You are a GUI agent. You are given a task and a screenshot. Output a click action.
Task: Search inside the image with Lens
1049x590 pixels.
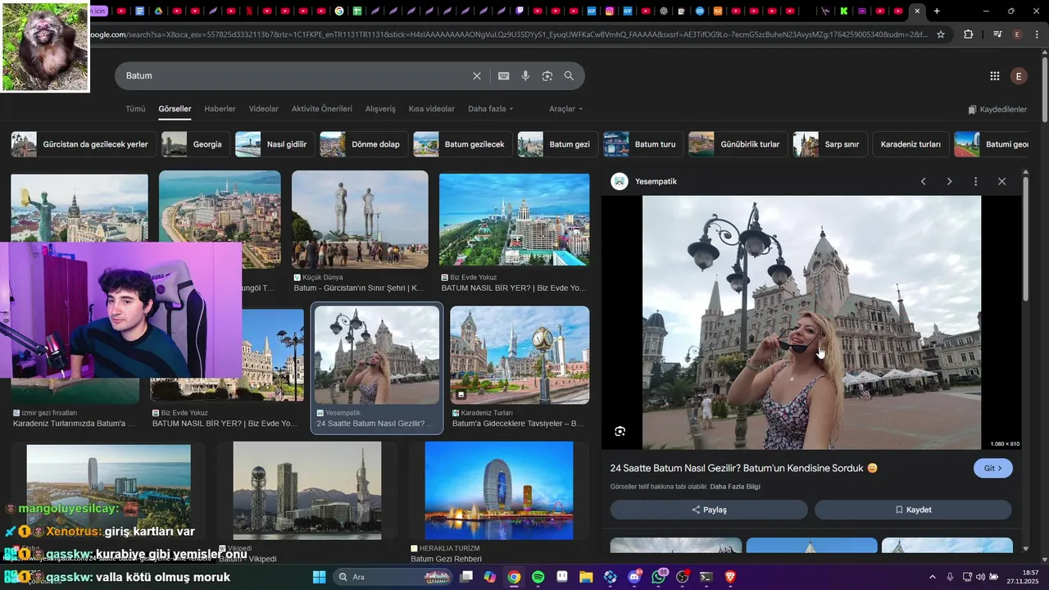coord(620,431)
